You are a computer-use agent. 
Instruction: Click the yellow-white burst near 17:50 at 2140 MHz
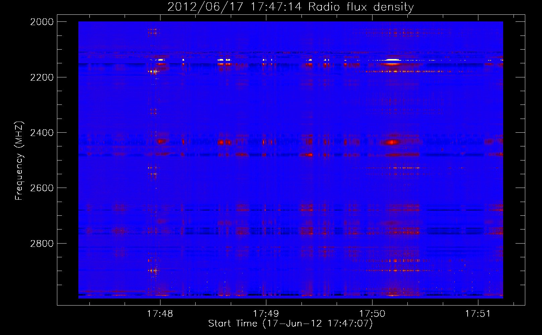point(392,60)
